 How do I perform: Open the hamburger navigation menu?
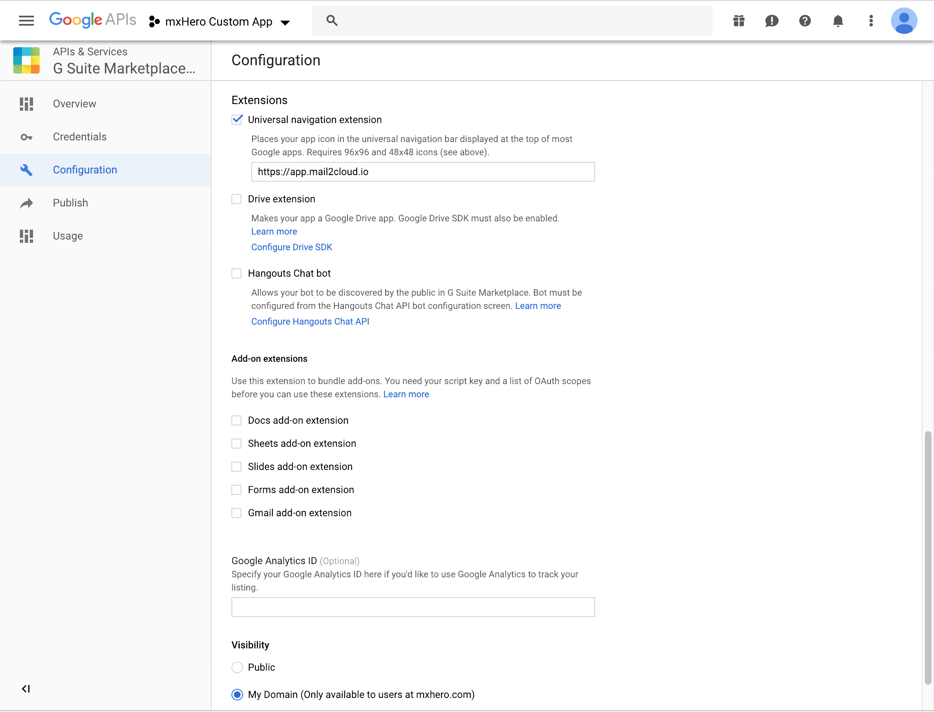coord(26,21)
